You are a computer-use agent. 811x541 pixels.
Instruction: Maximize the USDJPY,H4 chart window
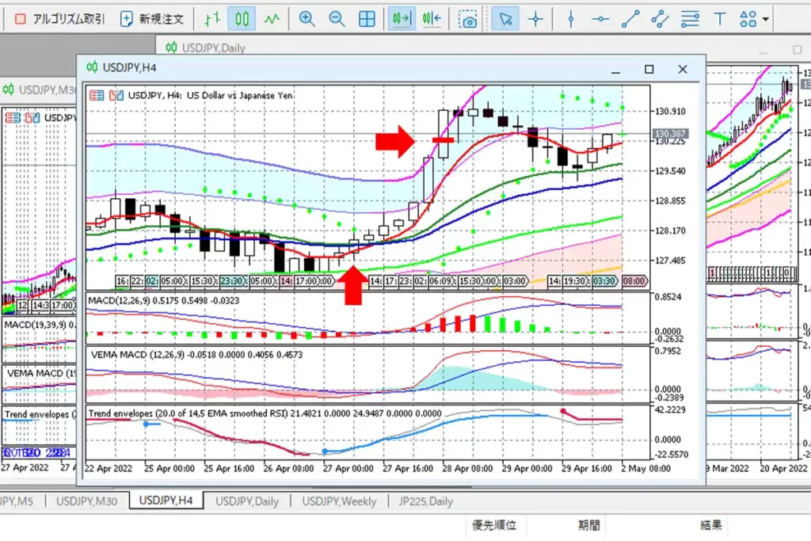click(649, 69)
